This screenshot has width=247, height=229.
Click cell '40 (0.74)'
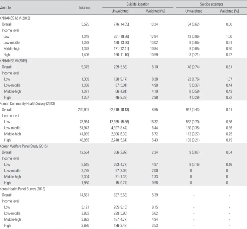pyautogui.click(x=194, y=67)
